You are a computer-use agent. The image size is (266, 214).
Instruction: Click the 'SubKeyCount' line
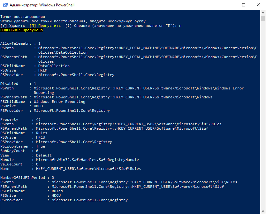point(19,151)
